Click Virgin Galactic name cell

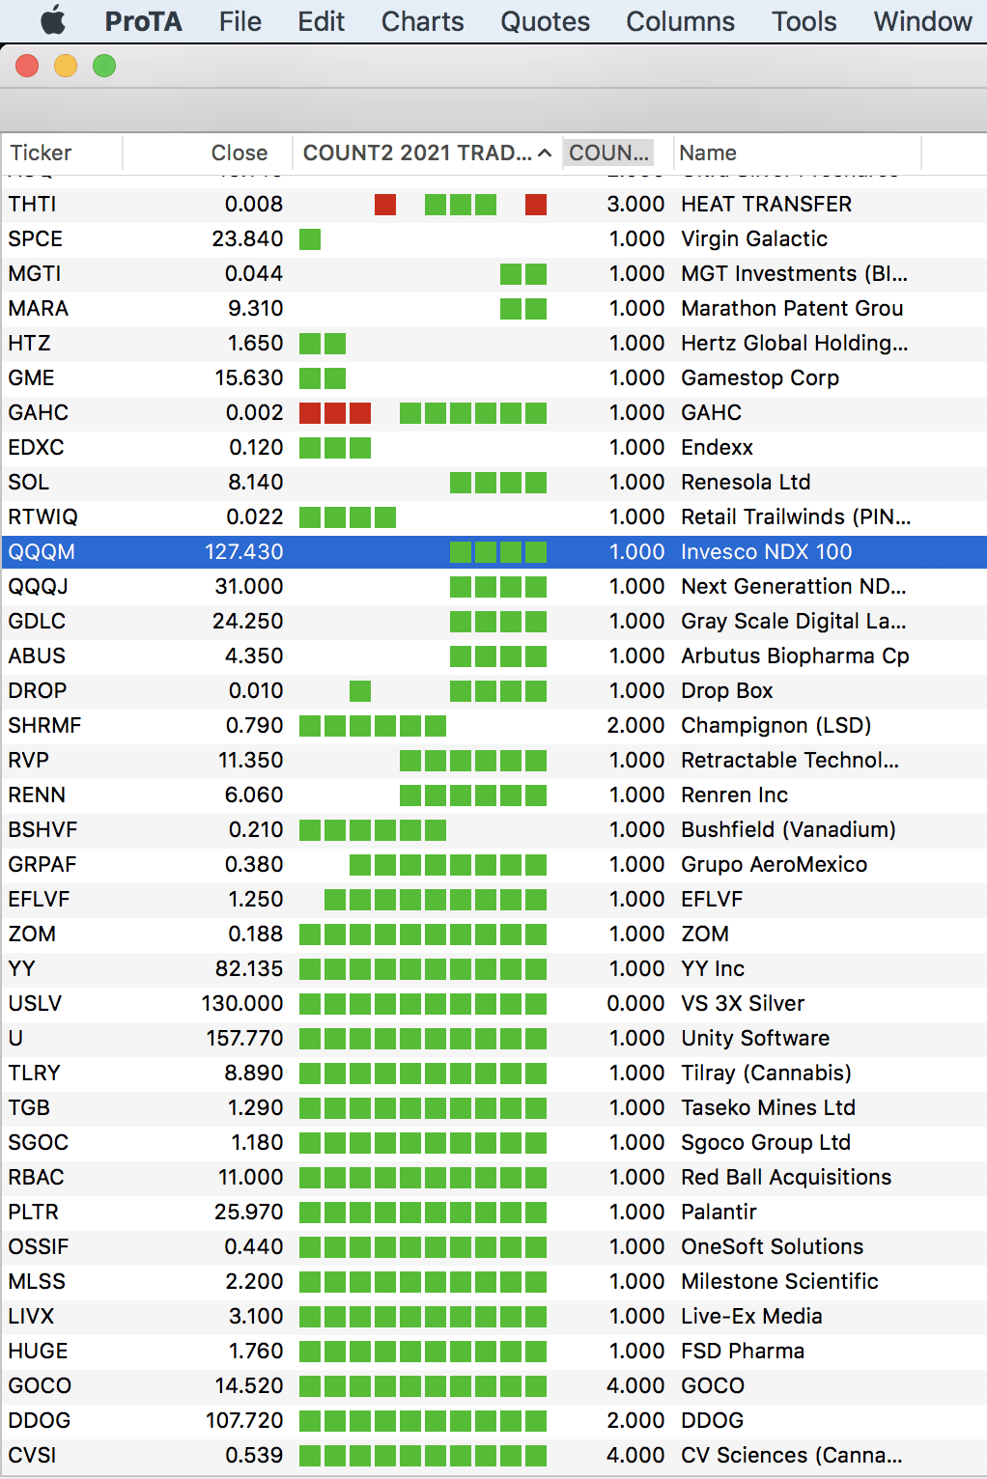pos(754,239)
